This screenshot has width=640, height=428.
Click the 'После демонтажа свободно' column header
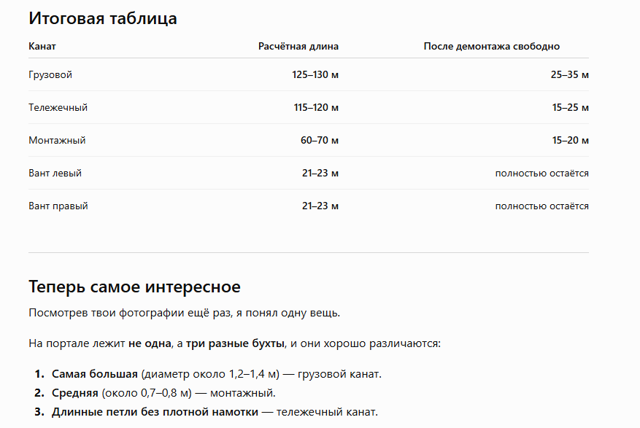point(491,46)
